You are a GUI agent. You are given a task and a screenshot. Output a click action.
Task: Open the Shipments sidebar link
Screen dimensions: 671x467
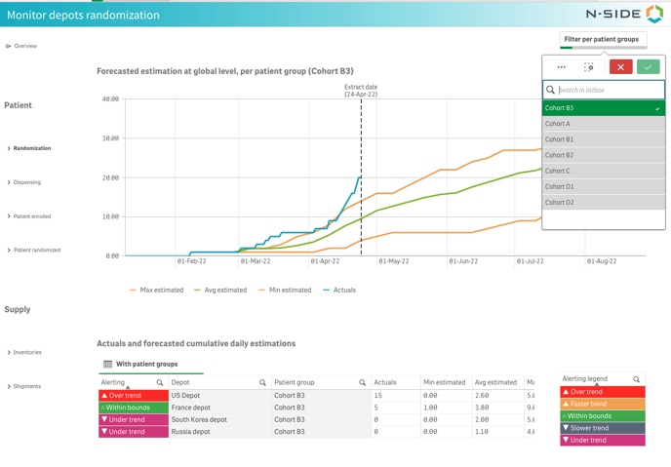tap(26, 386)
